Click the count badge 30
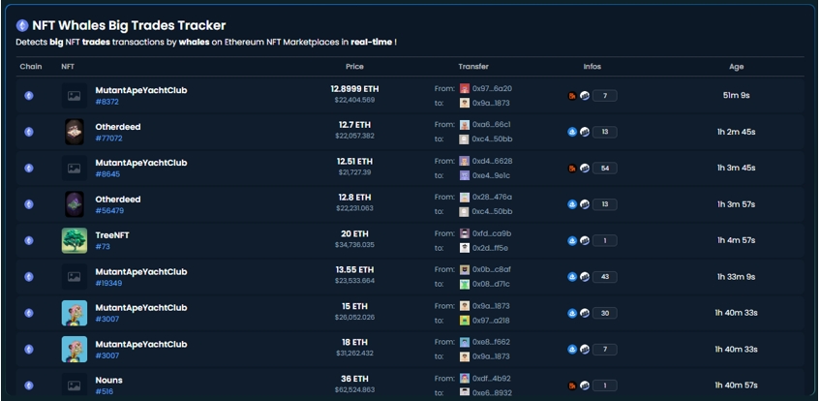 point(604,313)
